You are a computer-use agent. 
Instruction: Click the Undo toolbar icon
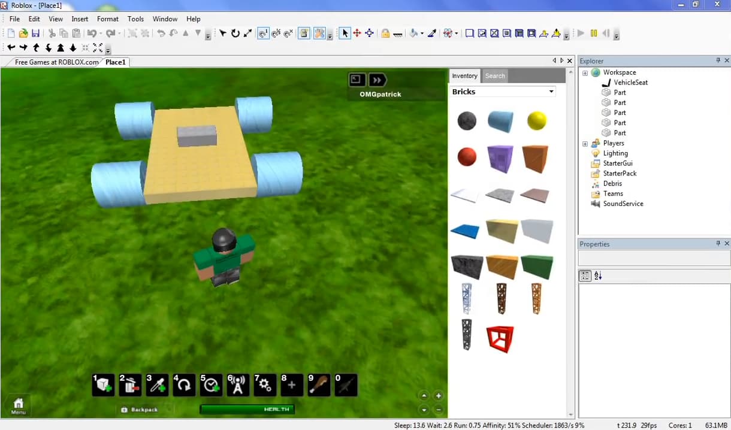[x=92, y=34]
